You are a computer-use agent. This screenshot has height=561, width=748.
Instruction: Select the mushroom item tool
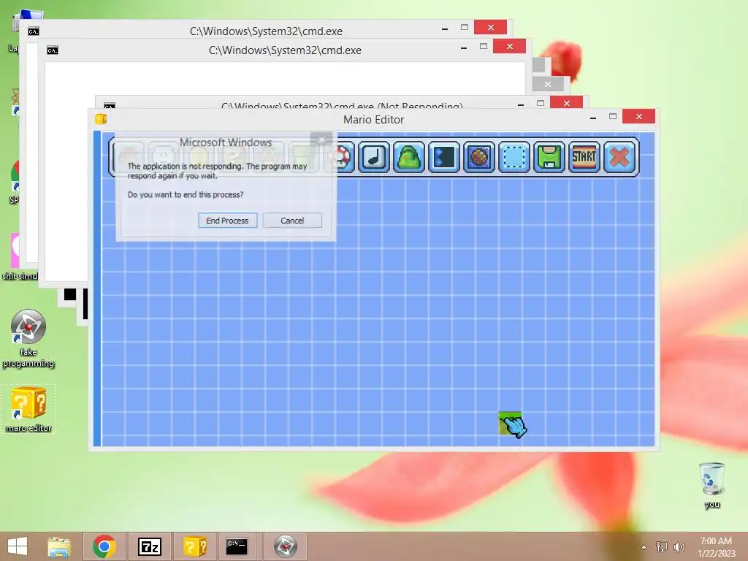tap(345, 157)
